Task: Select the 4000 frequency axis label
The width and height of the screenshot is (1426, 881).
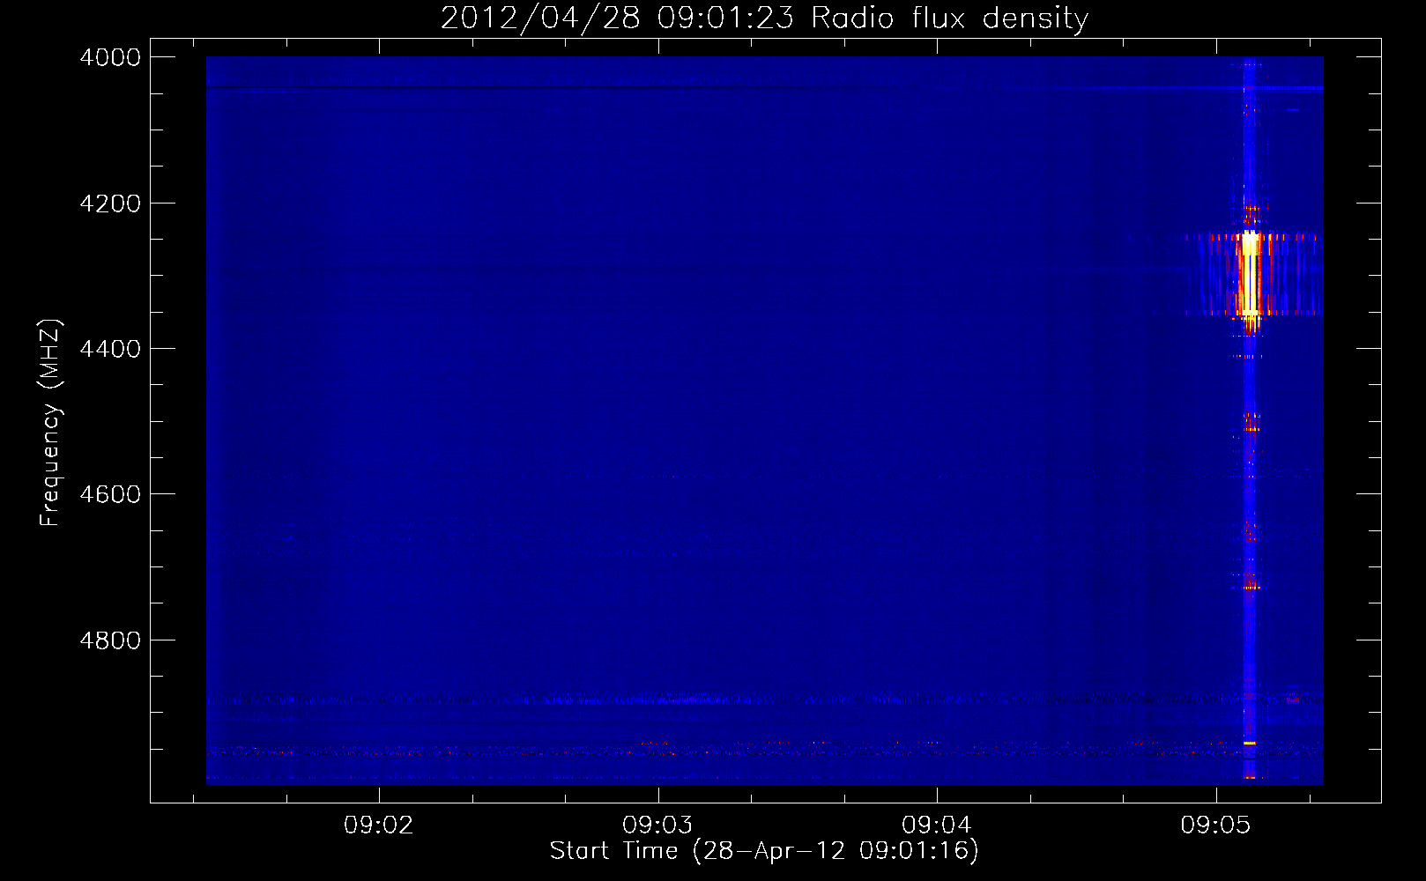Action: coord(110,57)
